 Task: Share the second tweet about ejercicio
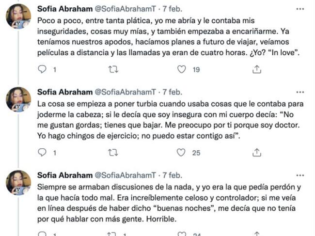[x=257, y=153]
